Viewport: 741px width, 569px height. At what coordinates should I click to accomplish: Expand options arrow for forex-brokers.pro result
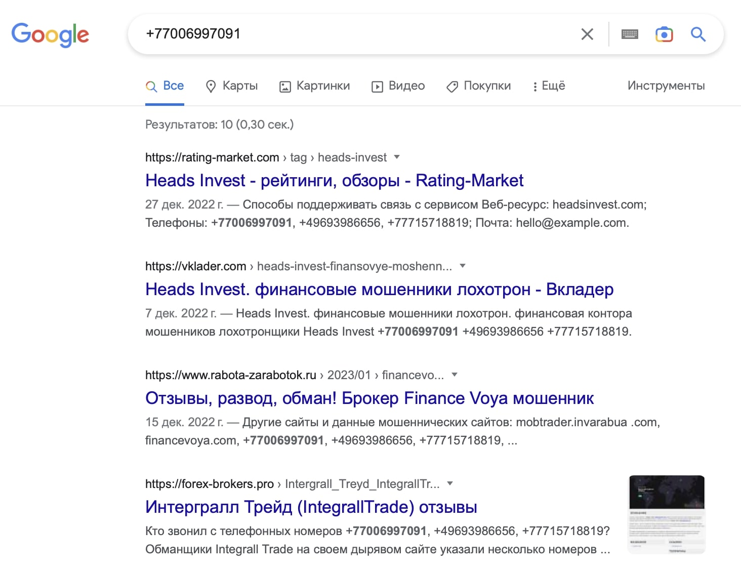coord(450,483)
